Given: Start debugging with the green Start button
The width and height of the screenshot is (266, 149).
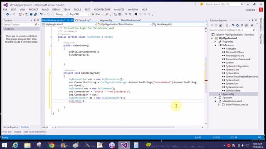Looking at the screenshot, I should (96, 14).
